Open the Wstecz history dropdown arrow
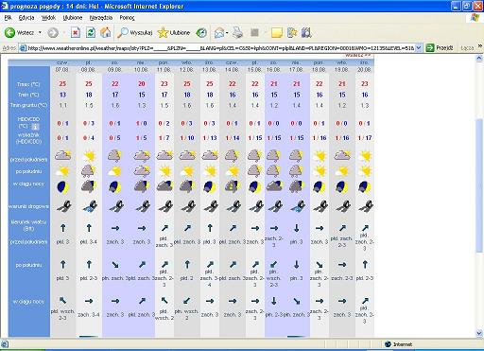 click(x=40, y=32)
